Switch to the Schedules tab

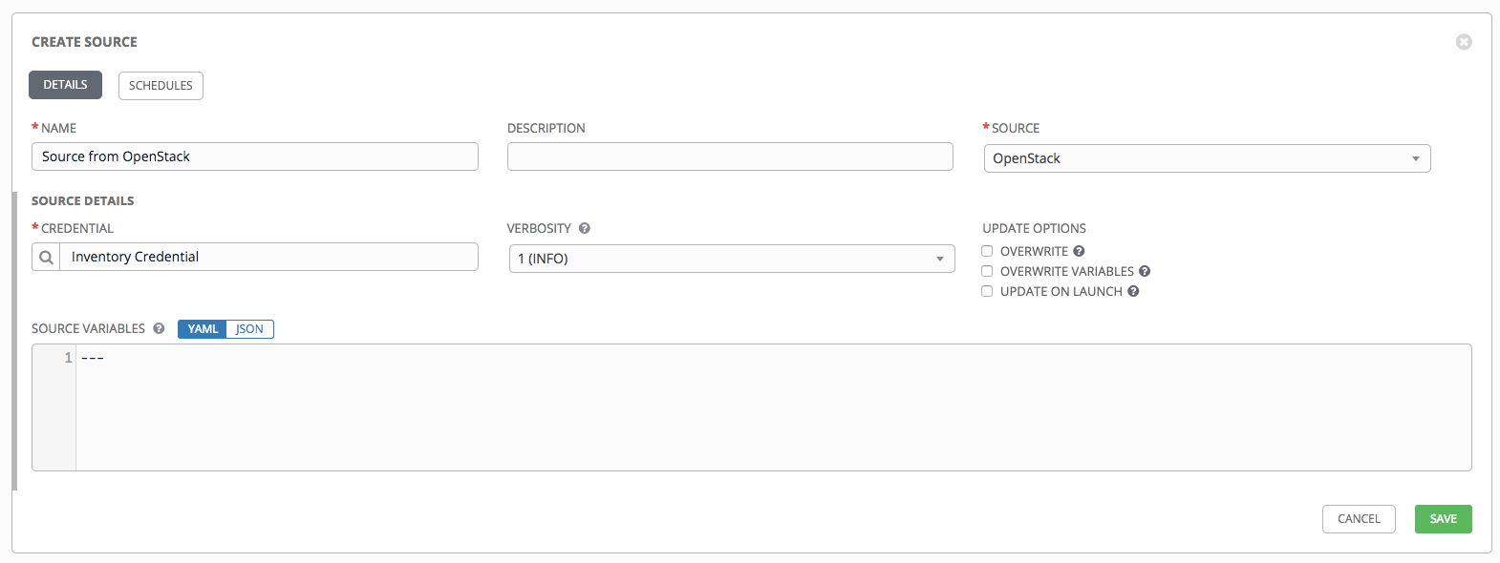point(161,86)
